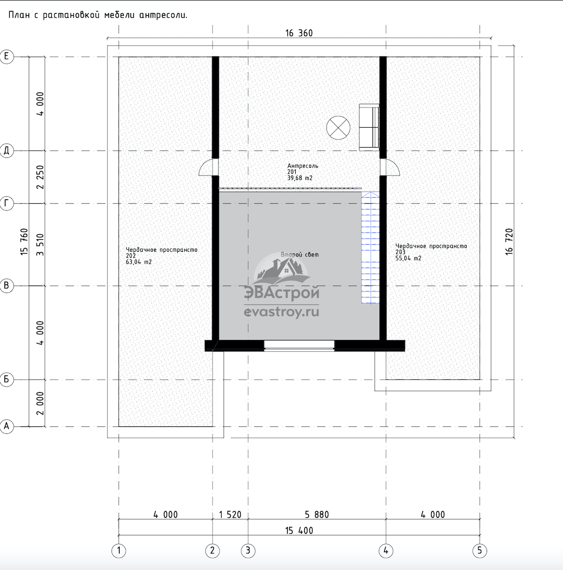Select the sofa symbol beside the right wall
The image size is (563, 570).
pos(369,127)
